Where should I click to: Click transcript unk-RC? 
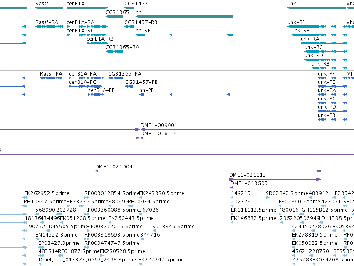326,51
